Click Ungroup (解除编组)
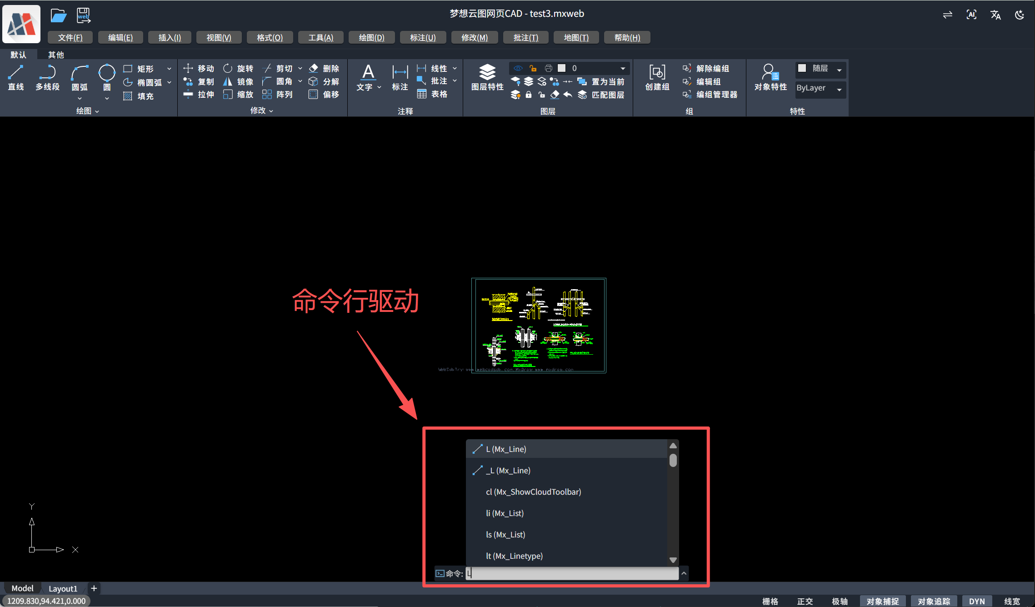Viewport: 1035px width, 607px height. (706, 68)
